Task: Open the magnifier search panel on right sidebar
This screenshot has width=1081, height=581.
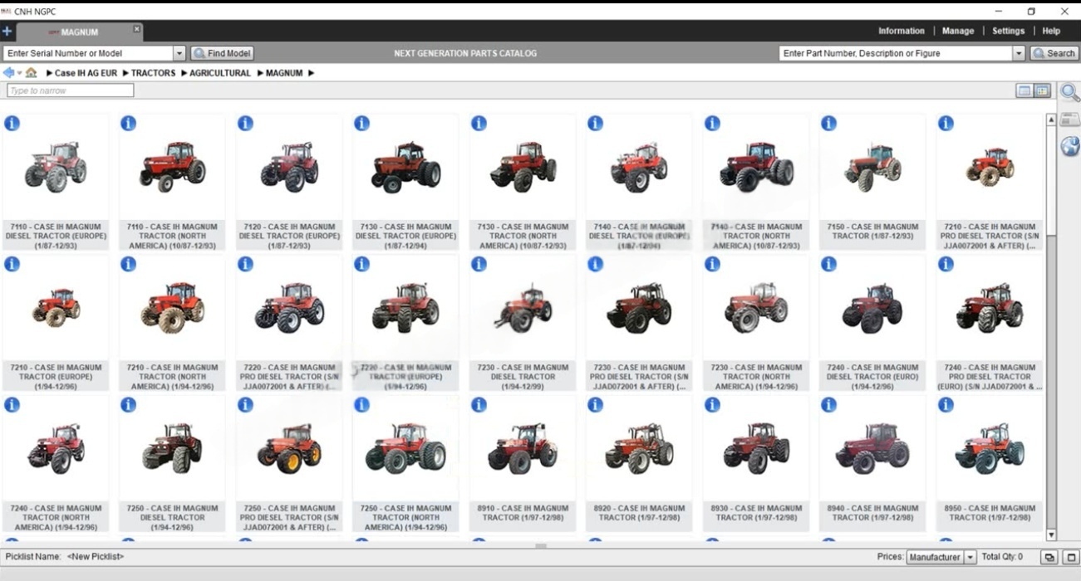Action: (x=1070, y=92)
